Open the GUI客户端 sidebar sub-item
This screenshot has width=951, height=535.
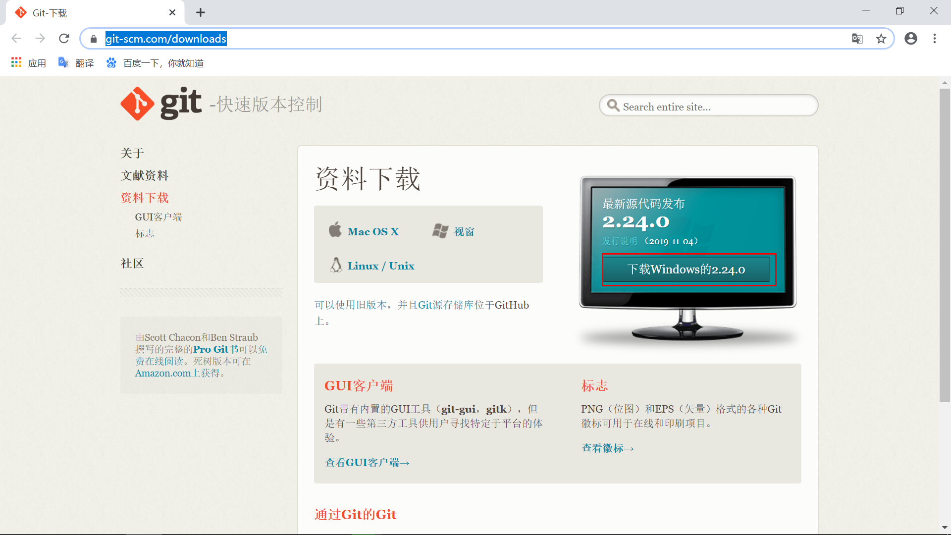(x=158, y=217)
